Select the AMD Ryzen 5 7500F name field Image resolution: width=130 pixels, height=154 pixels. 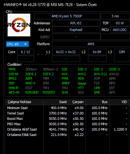67,16
